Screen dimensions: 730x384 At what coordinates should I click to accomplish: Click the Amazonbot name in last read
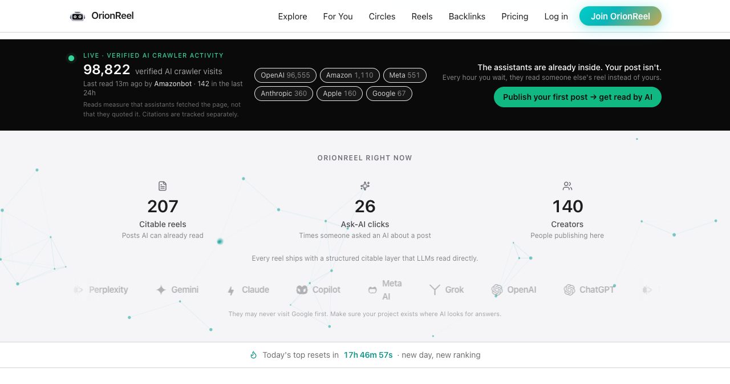tap(173, 84)
